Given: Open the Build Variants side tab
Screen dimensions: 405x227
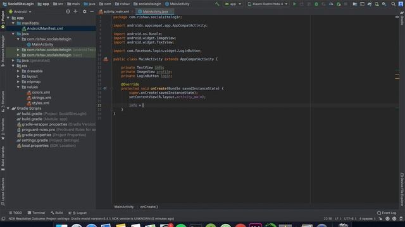Looking at the screenshot, I should 3,159.
